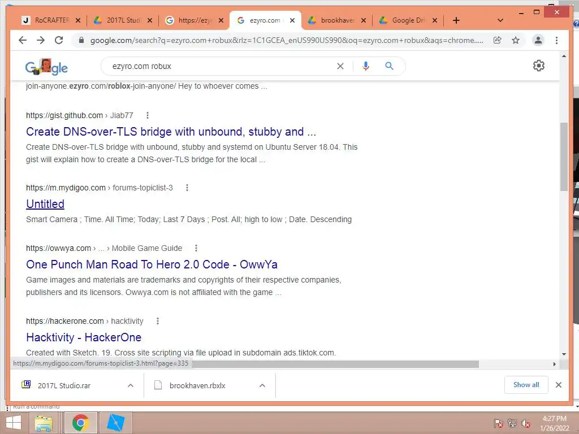Open Chrome from the taskbar
579x434 pixels.
81,423
